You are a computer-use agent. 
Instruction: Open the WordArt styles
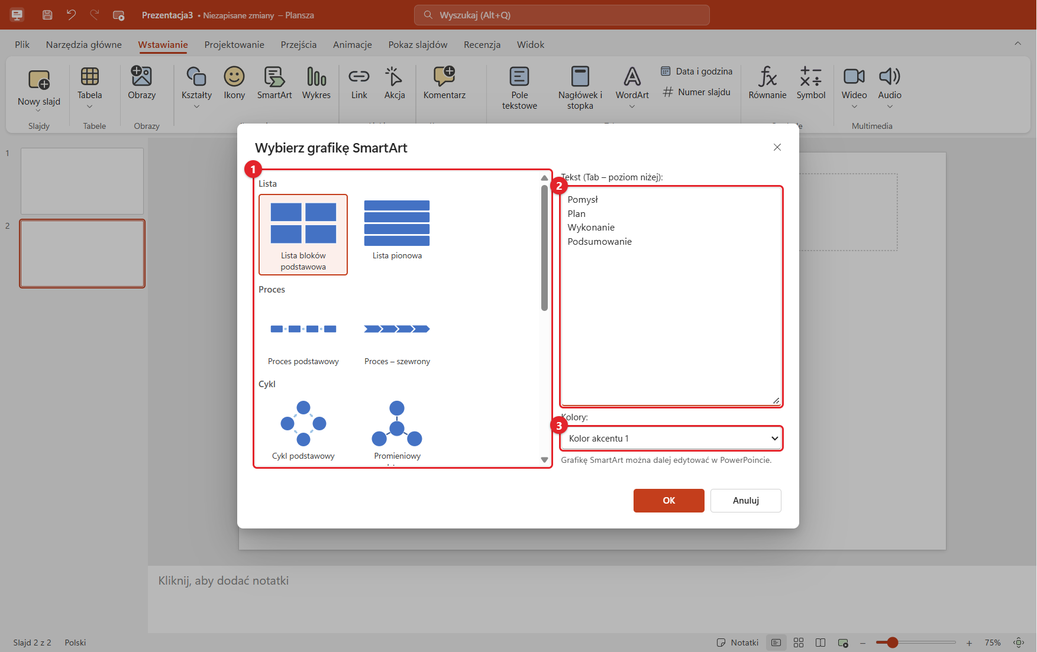[632, 87]
